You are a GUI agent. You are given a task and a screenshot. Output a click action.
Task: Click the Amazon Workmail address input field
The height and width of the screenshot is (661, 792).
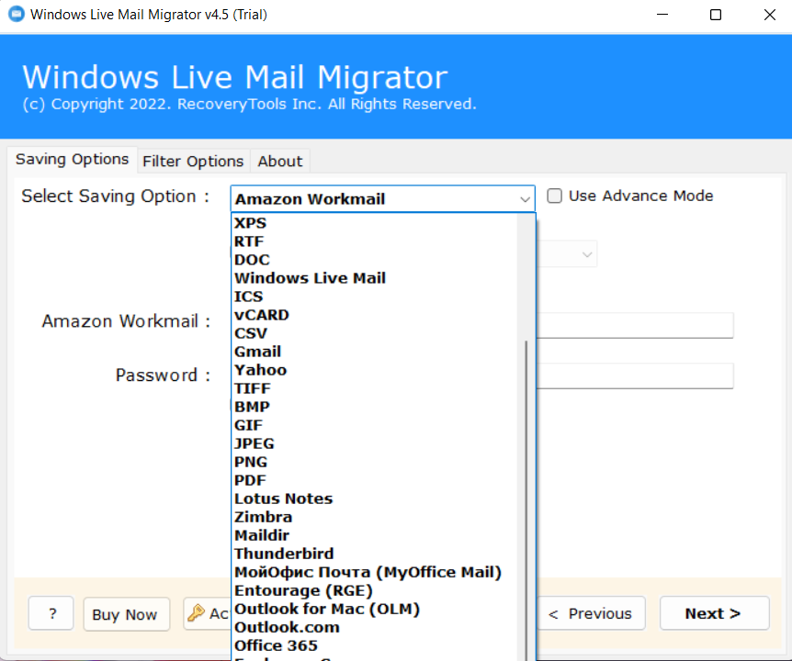click(x=634, y=326)
